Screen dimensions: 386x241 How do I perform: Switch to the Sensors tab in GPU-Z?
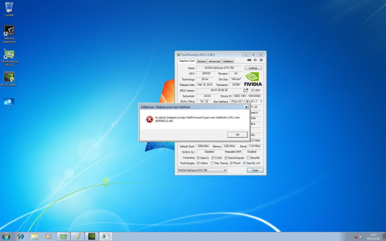[201, 61]
